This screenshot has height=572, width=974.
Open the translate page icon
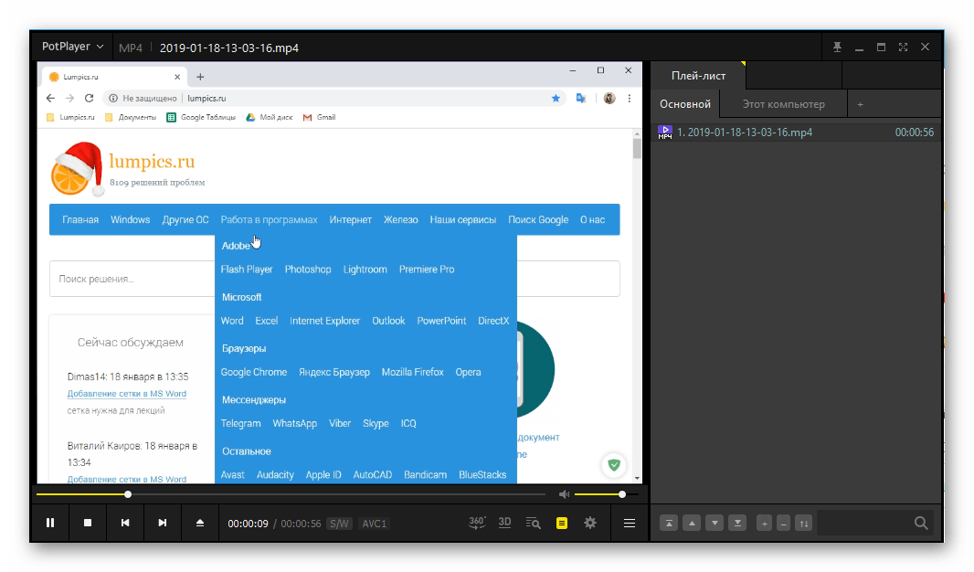[581, 98]
